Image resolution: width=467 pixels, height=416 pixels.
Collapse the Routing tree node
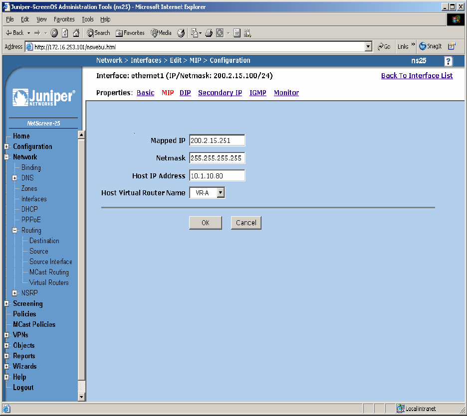(14, 230)
